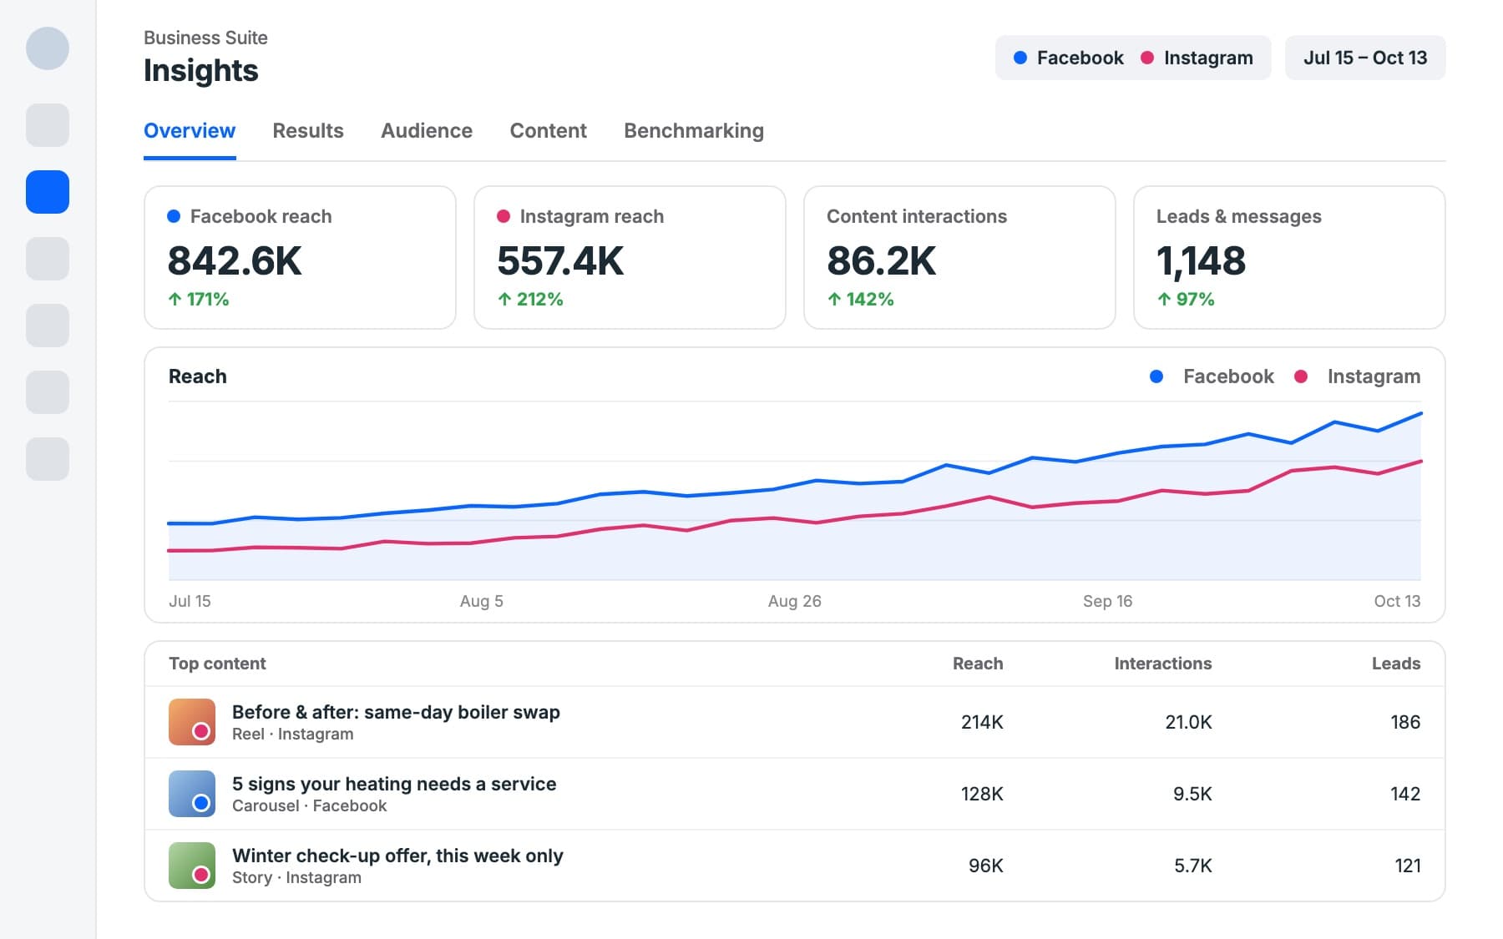Toggle Facebook series in Reach chart legend
Viewport: 1503px width, 939px height.
(1212, 376)
